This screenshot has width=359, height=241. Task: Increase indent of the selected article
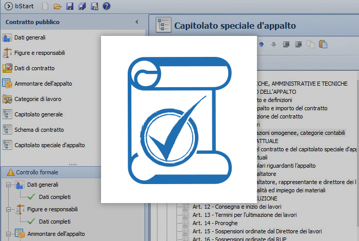(298, 44)
